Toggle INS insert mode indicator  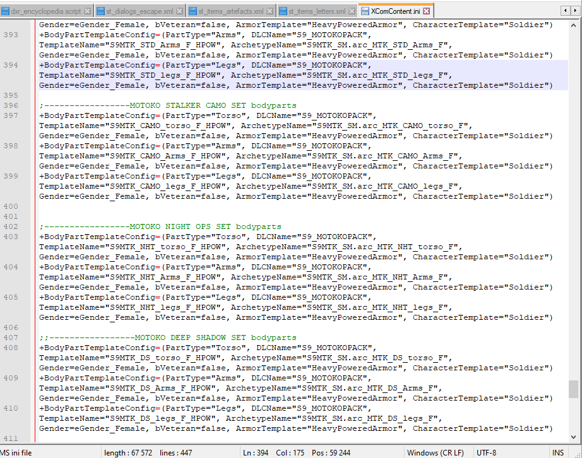tap(558, 453)
